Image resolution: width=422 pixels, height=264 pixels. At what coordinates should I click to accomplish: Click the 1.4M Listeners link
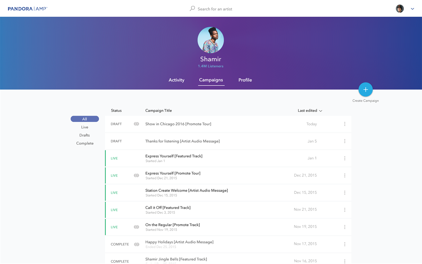[x=210, y=66]
